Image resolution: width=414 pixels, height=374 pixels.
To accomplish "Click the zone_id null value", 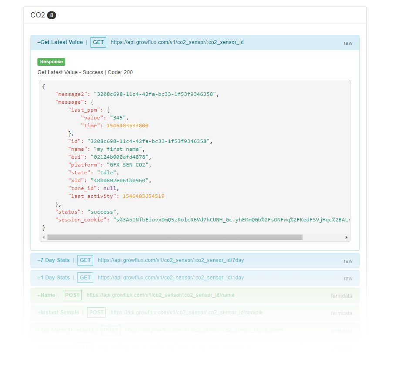I will click(x=110, y=188).
